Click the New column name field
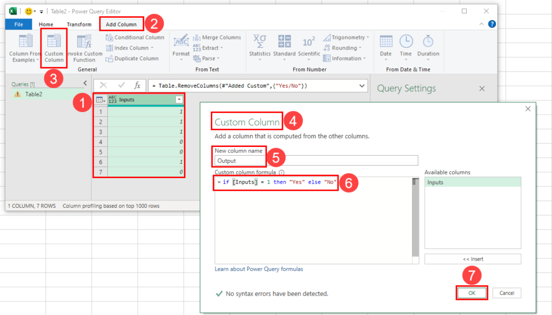The image size is (552, 315). [x=316, y=160]
